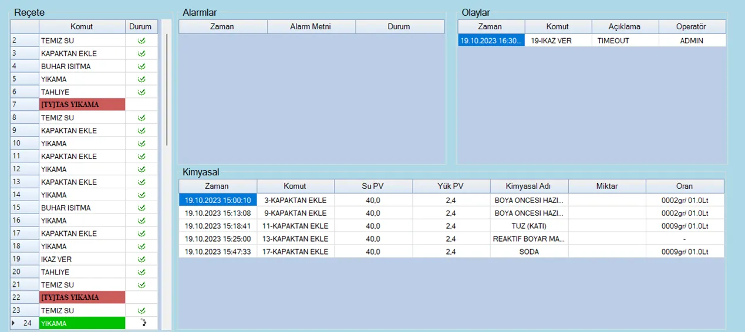This screenshot has width=745, height=332.
Task: Select the 19.10.2023 15:00:10 chemical entry
Action: 218,200
